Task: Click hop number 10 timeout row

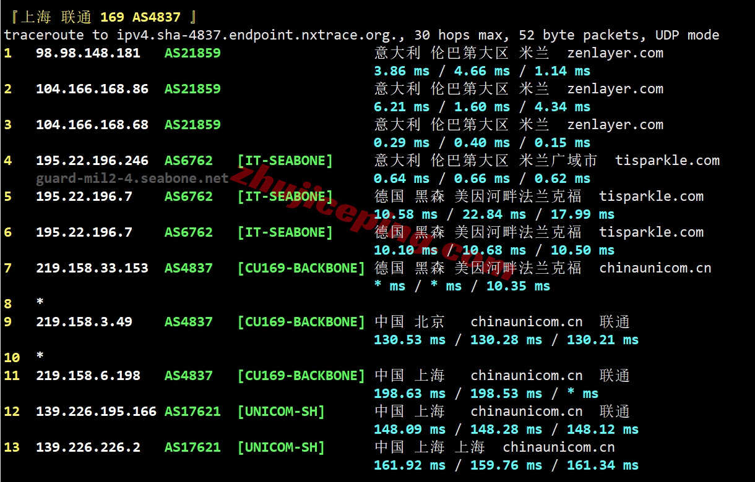Action: (x=24, y=358)
